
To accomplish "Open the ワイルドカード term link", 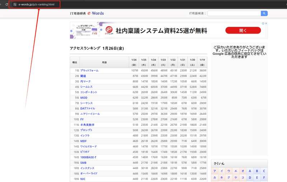I will click(89, 147).
